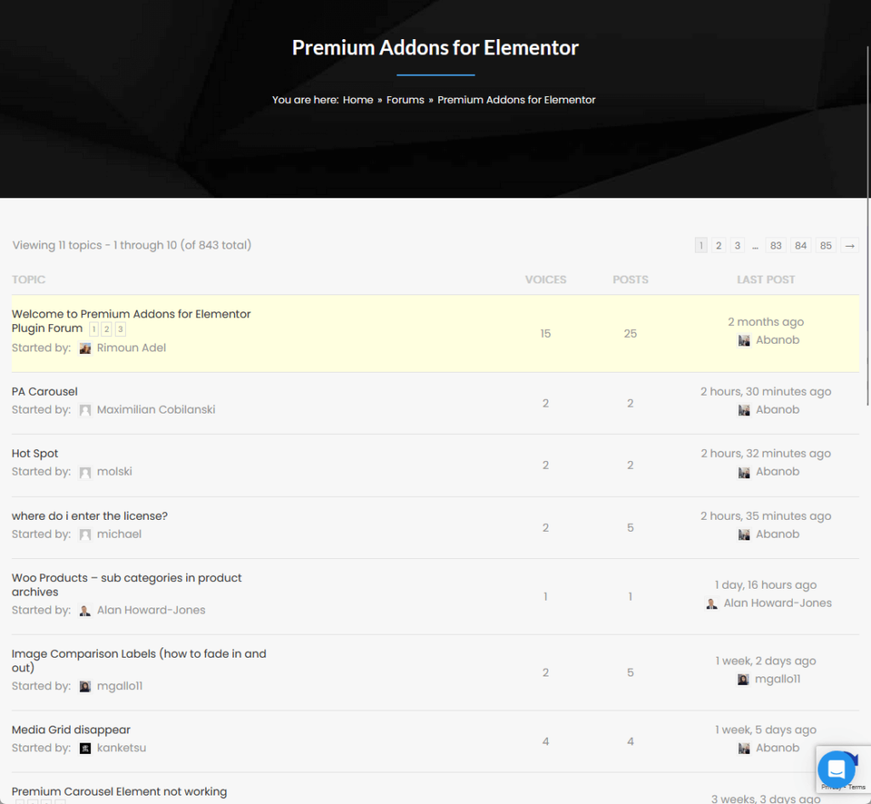The height and width of the screenshot is (804, 871).
Task: Click the next-page arrow icon in pagination
Action: tap(849, 245)
